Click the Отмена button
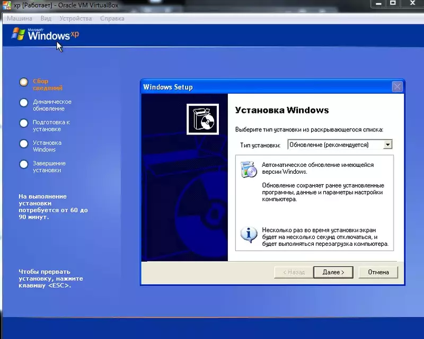This screenshot has height=339, width=424. [x=378, y=272]
